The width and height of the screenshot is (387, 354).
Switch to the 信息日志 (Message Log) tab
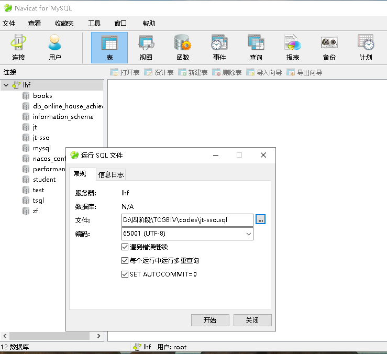[x=111, y=174]
